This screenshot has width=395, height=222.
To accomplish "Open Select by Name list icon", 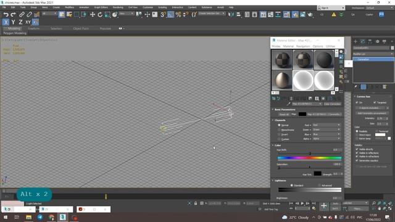I will [x=69, y=15].
